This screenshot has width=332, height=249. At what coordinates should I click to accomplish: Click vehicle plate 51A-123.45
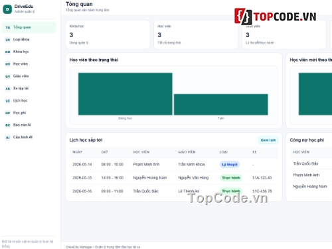coord(262,178)
